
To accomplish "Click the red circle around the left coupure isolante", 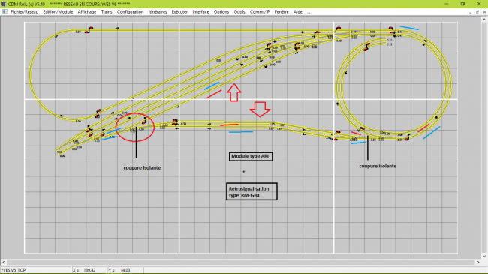I will click(135, 128).
